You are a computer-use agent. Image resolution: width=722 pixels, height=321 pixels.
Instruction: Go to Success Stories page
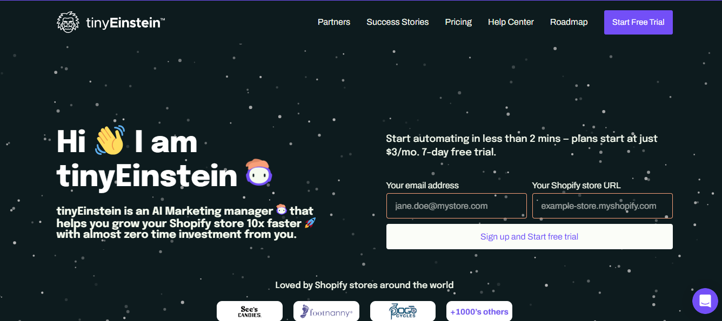coord(398,22)
